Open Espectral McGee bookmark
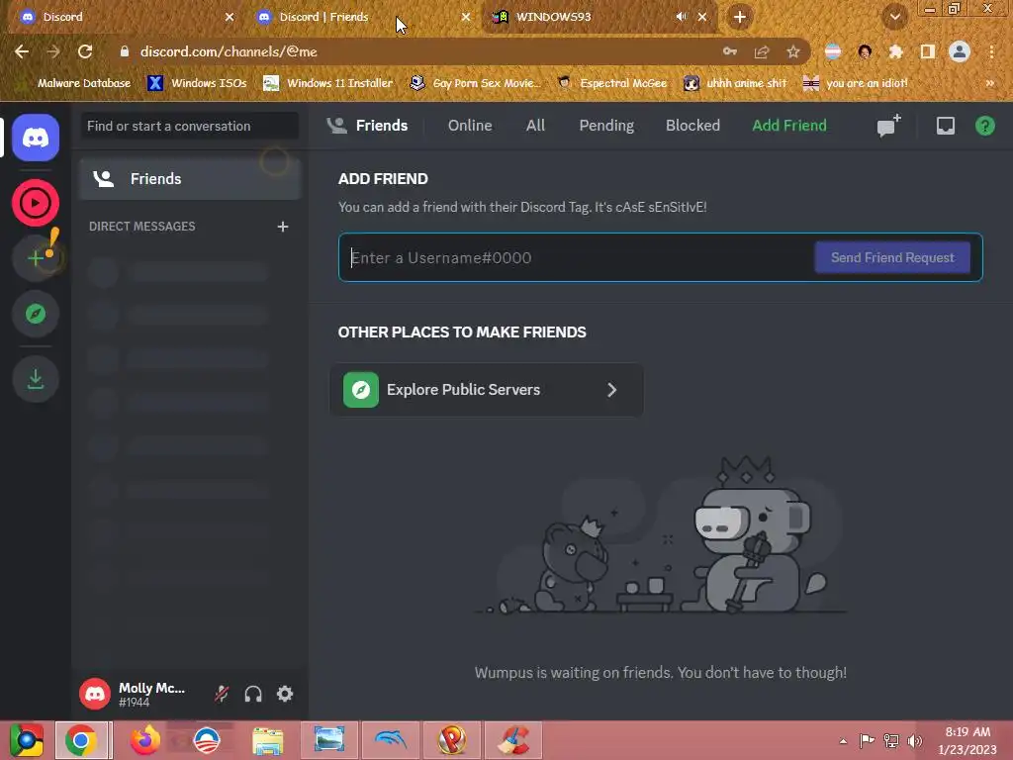Screen dimensions: 1013x760 click(x=612, y=83)
